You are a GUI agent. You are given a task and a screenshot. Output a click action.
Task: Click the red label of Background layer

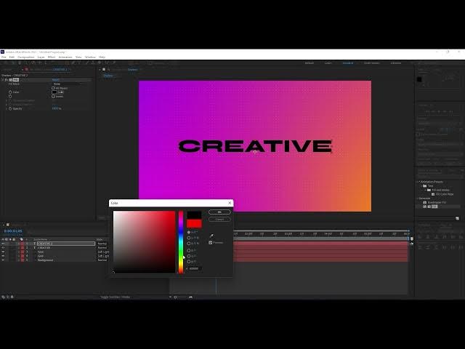(23, 260)
